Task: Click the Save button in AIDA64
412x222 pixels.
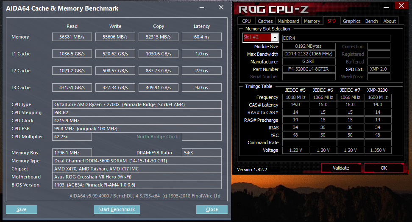Action: tap(22, 209)
